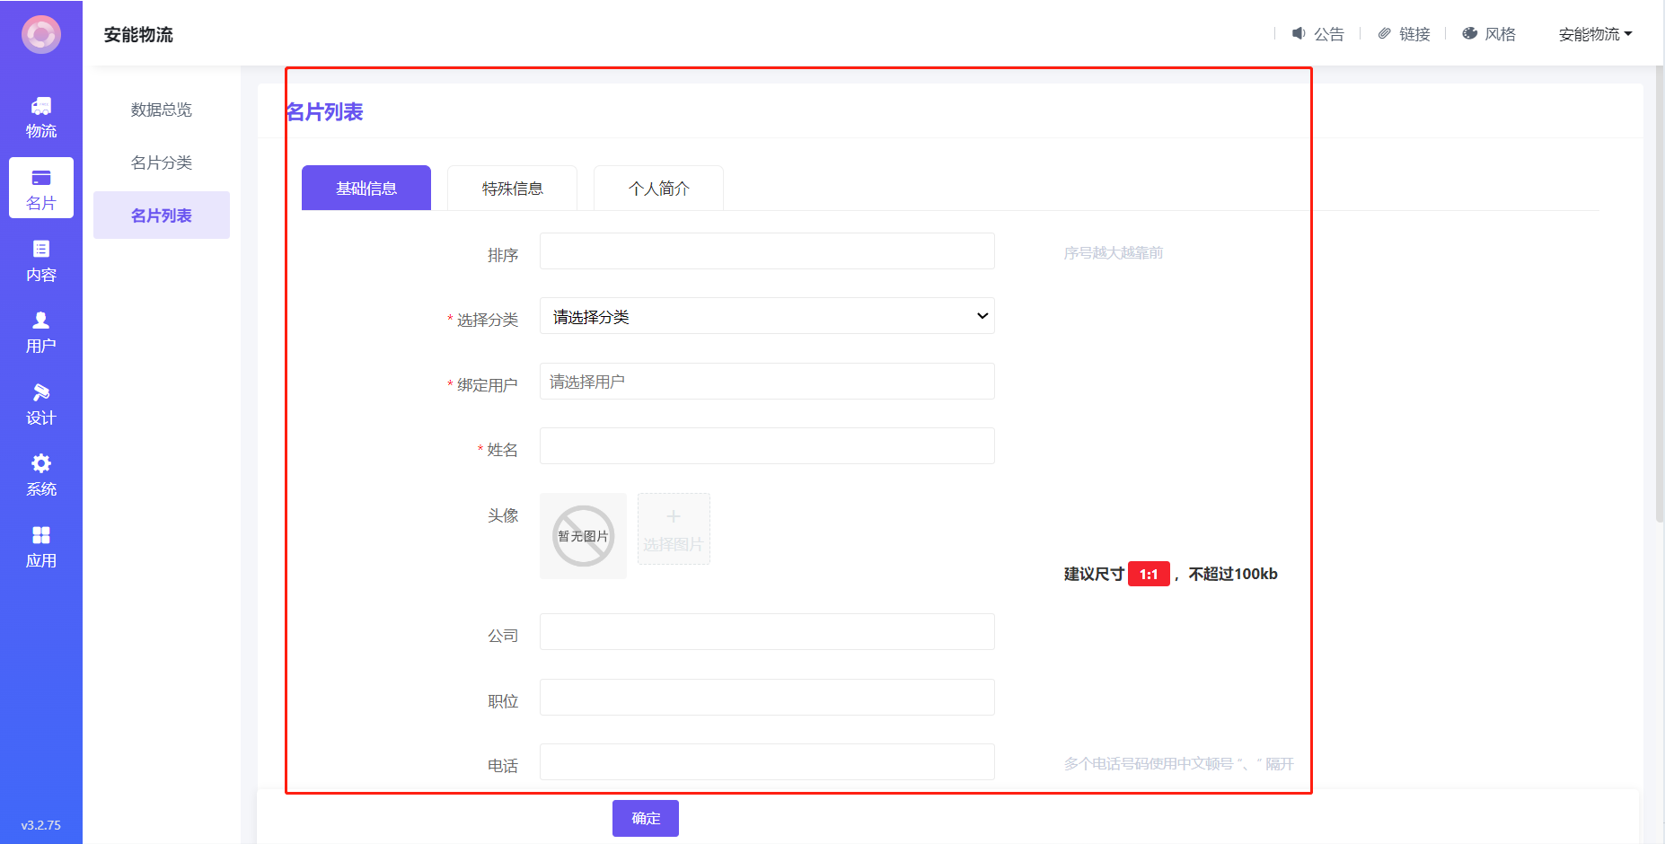The width and height of the screenshot is (1665, 844).
Task: Click the 姓名 name input field
Action: tap(766, 446)
